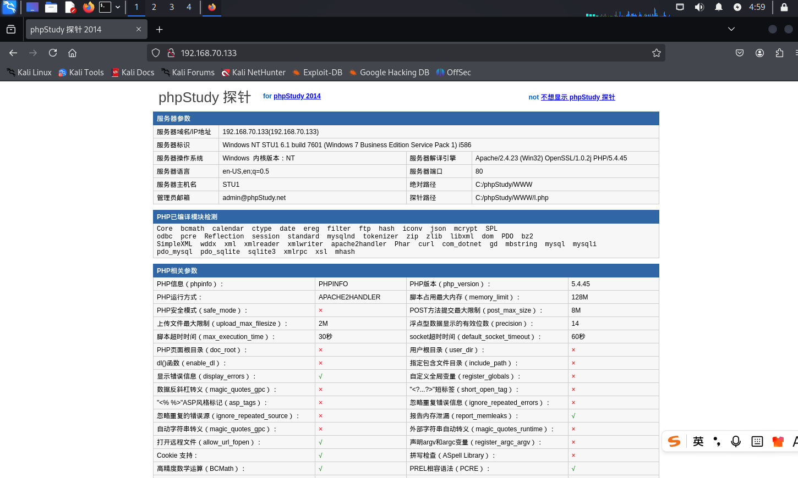
Task: Click the C:/phpStudy/WWW/l.php path value
Action: click(512, 198)
